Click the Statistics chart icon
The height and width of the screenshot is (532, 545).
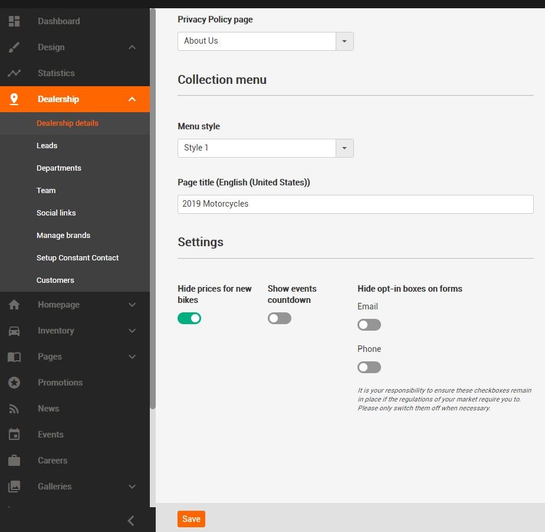coord(14,73)
